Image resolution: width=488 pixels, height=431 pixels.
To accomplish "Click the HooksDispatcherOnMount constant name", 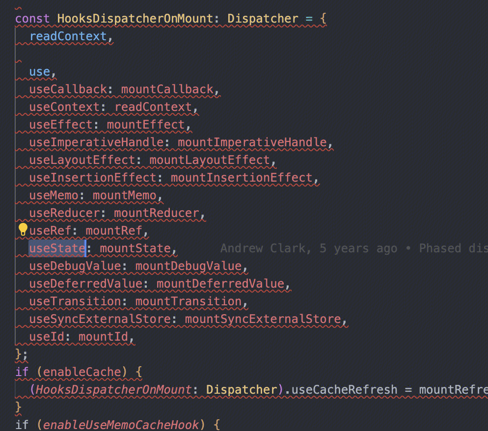I will tap(135, 19).
